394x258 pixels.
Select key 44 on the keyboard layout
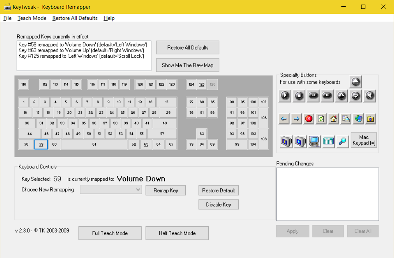30,134
